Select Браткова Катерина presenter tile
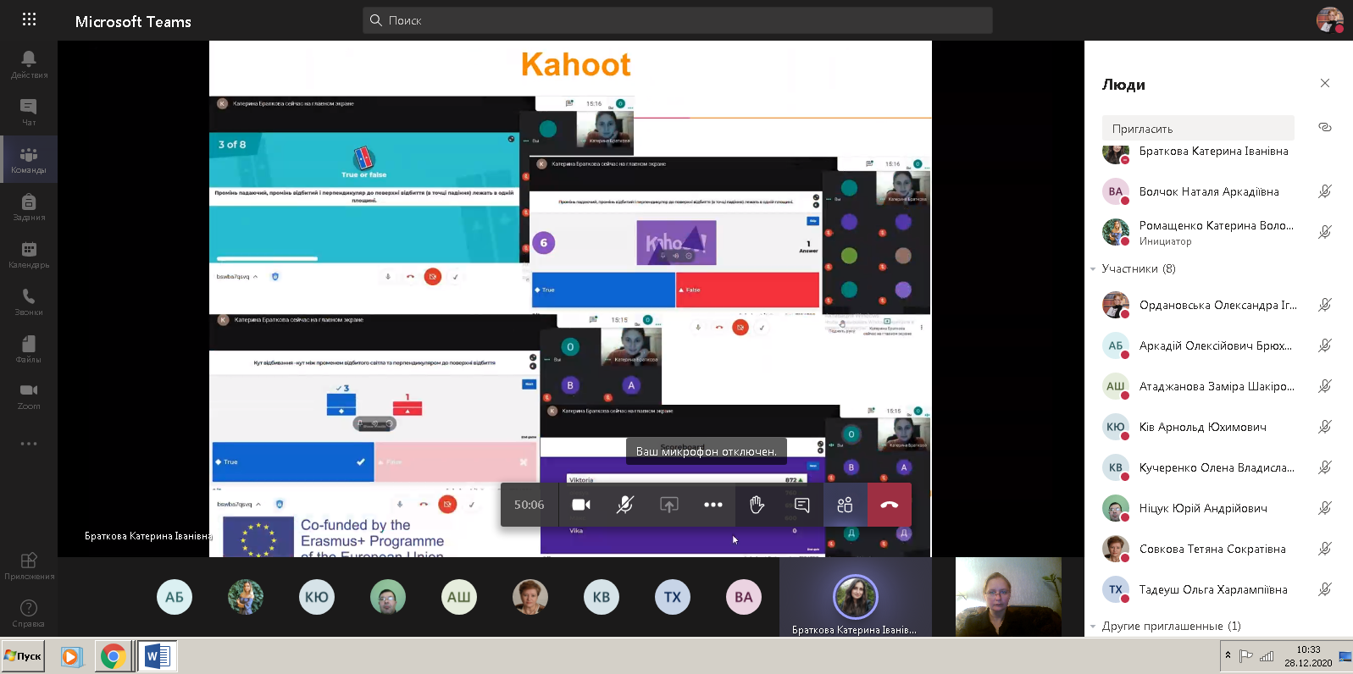Screen dimensions: 1353x674 pos(856,597)
